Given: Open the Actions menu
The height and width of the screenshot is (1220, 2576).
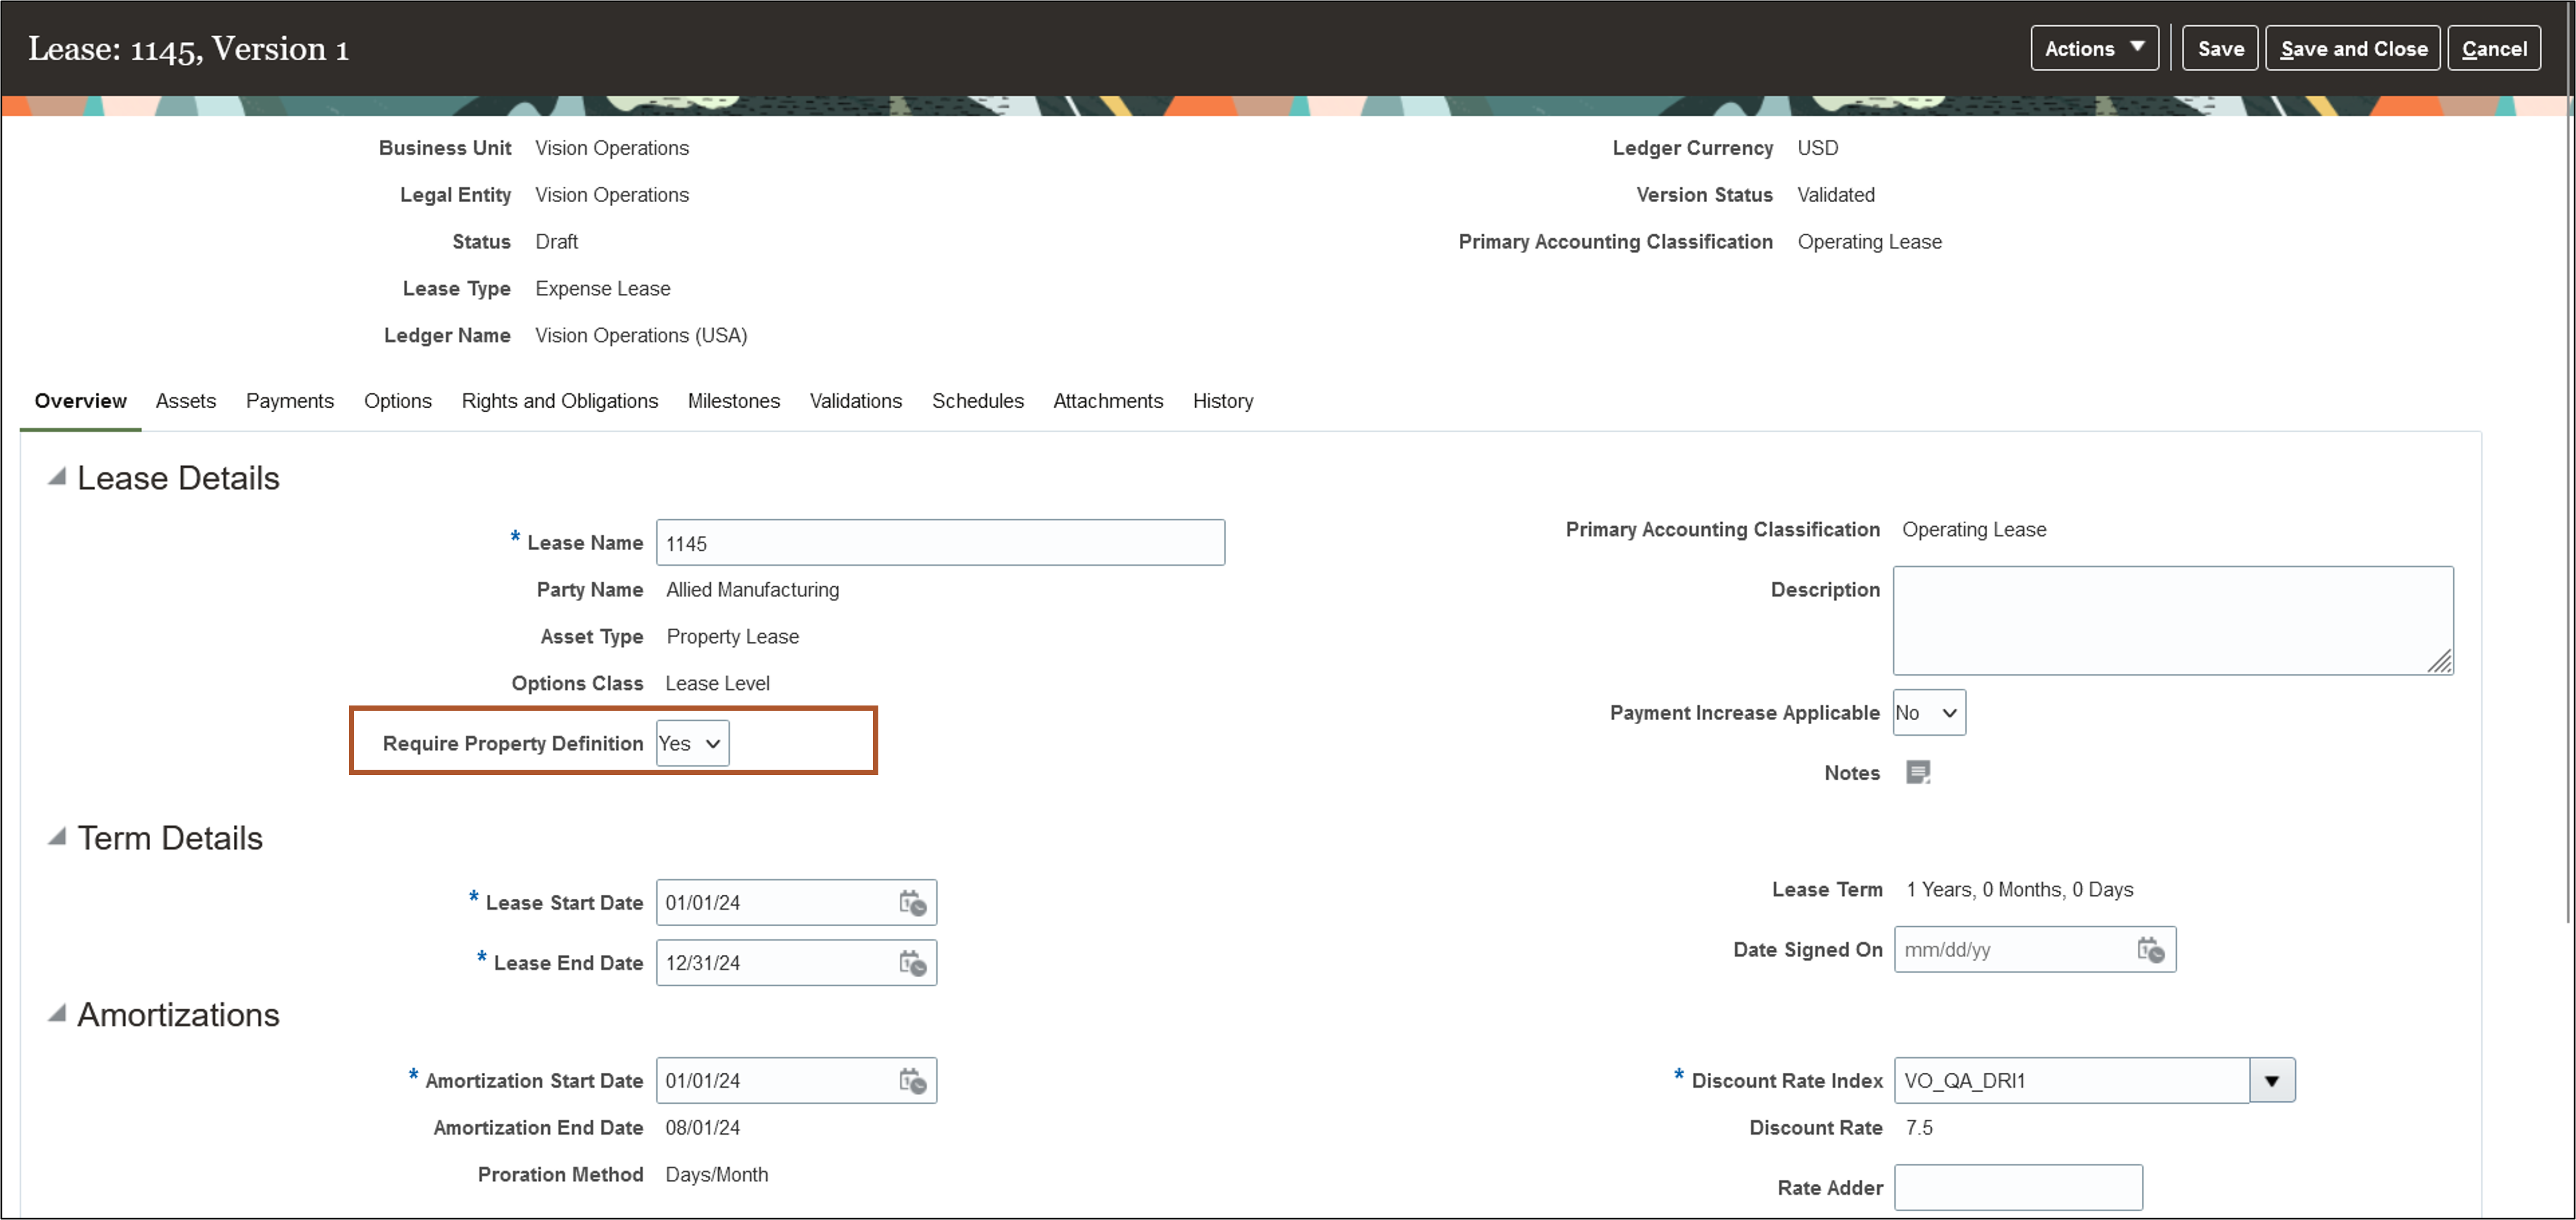Looking at the screenshot, I should click(2093, 49).
